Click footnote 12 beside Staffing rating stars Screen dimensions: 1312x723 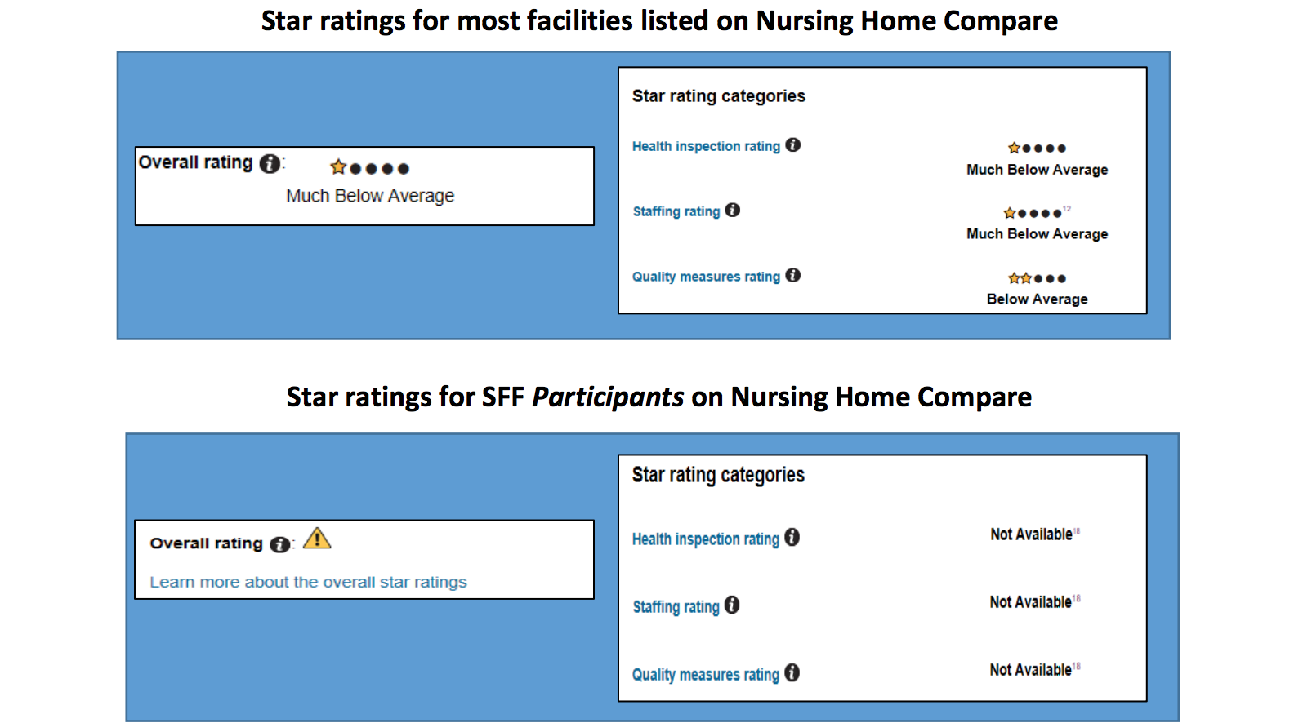click(x=1067, y=209)
